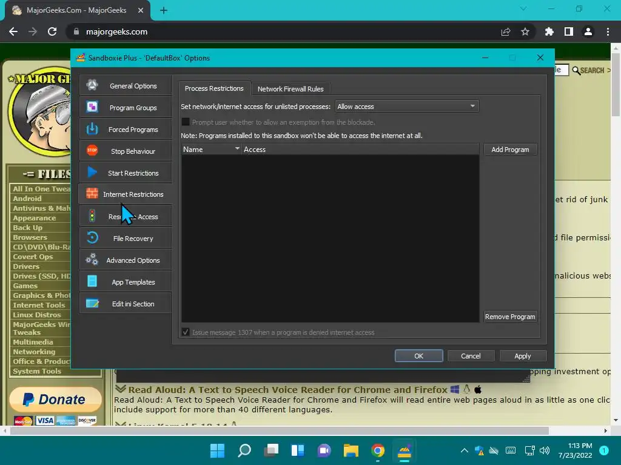This screenshot has width=621, height=465.
Task: Show hidden system tray icons chevron
Action: pyautogui.click(x=464, y=450)
